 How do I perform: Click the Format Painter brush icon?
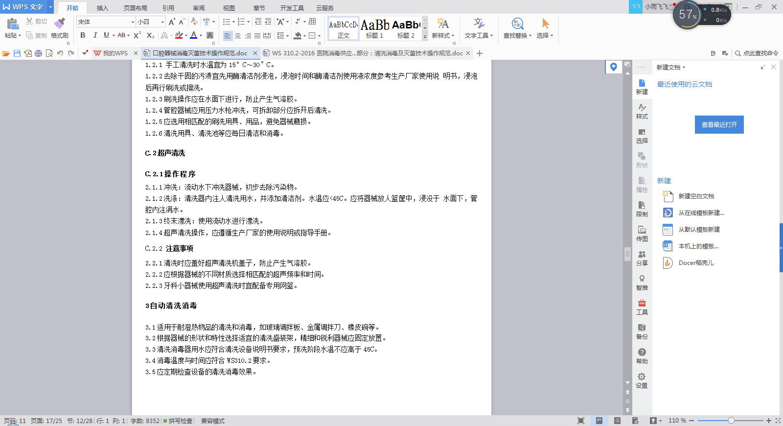pyautogui.click(x=59, y=24)
